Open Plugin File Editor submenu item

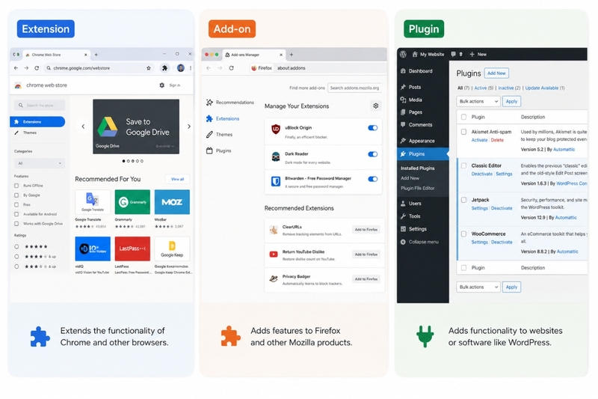pos(417,188)
